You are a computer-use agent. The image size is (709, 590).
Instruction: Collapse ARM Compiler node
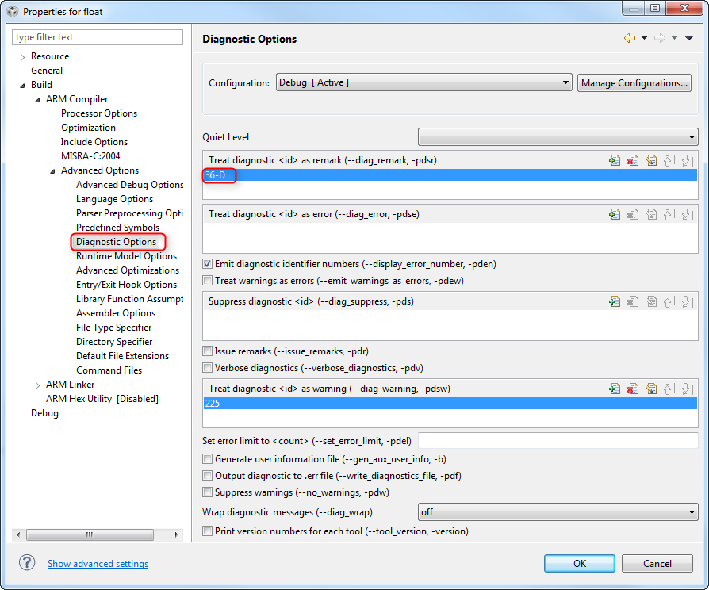point(37,100)
